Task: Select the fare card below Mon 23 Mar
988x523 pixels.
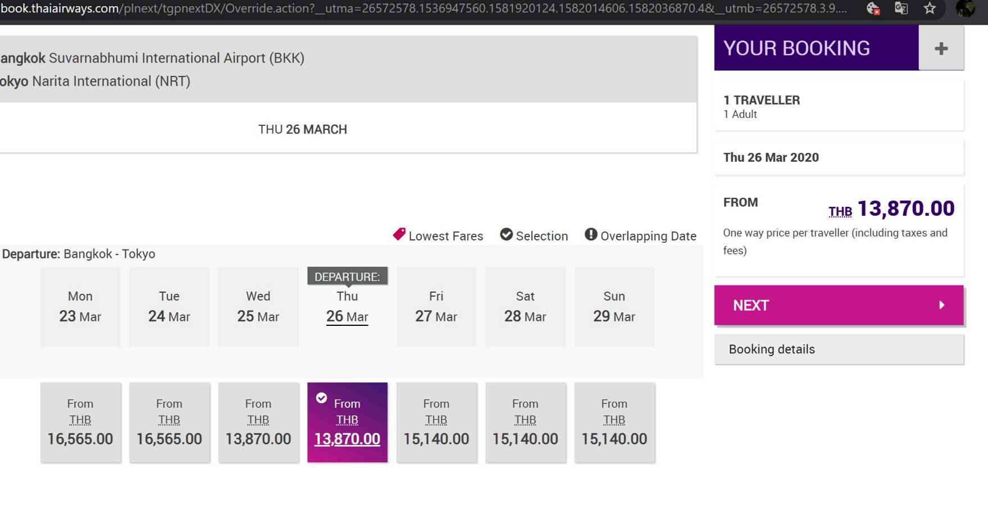Action: (80, 422)
